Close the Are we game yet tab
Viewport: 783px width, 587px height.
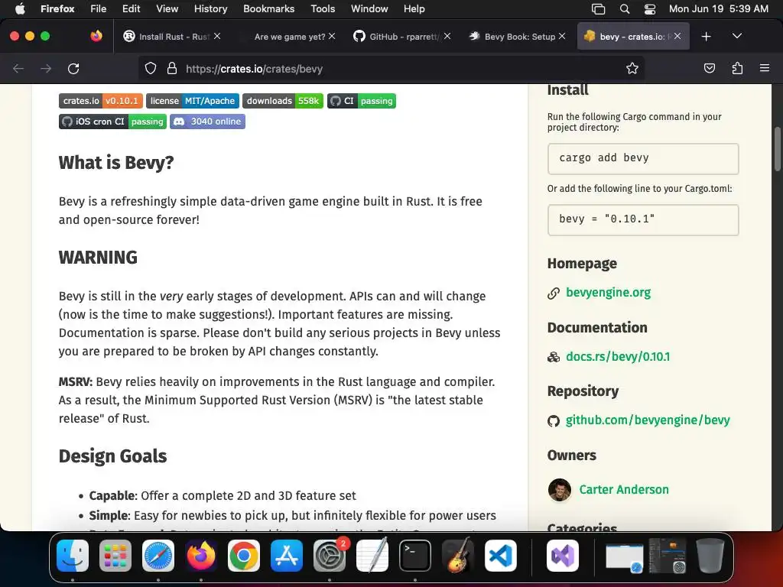tap(332, 36)
